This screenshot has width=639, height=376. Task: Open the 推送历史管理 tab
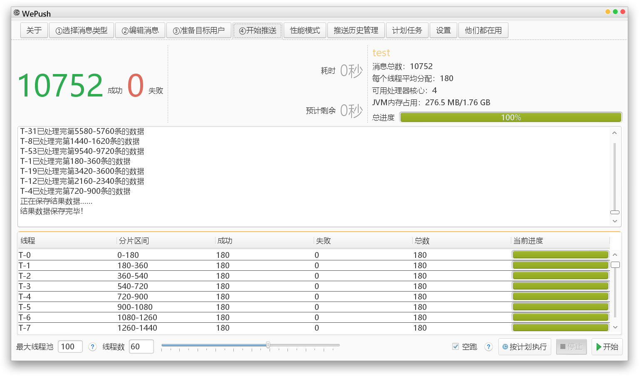pyautogui.click(x=356, y=30)
